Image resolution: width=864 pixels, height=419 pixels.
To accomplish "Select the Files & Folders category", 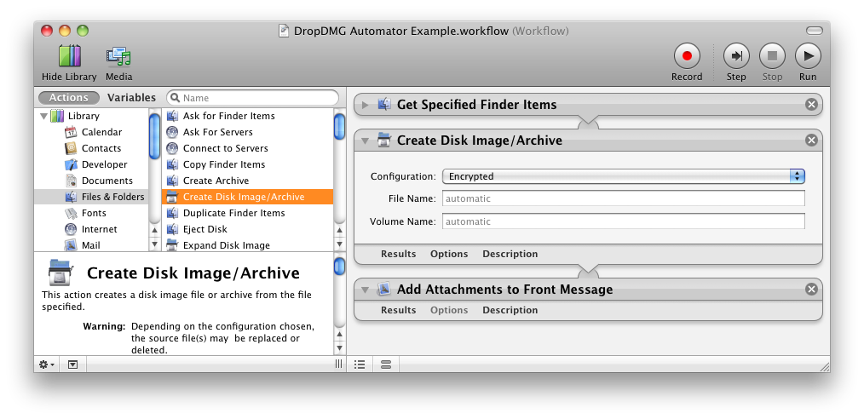I will point(91,197).
